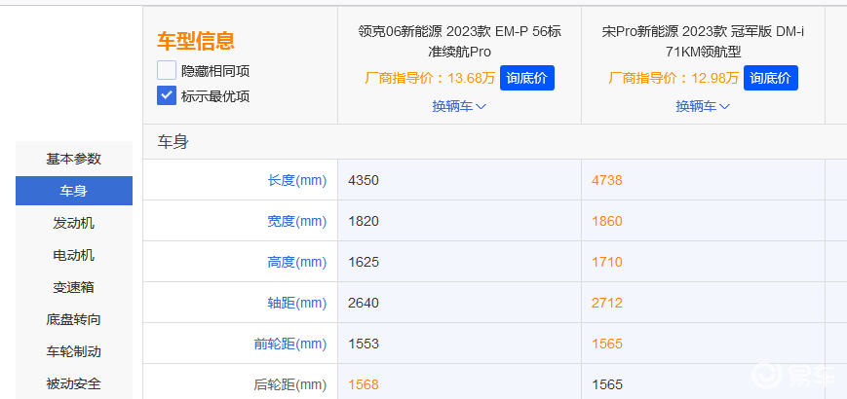Click 询底价 button for 领克06 13.68万
847x399 pixels.
(526, 78)
